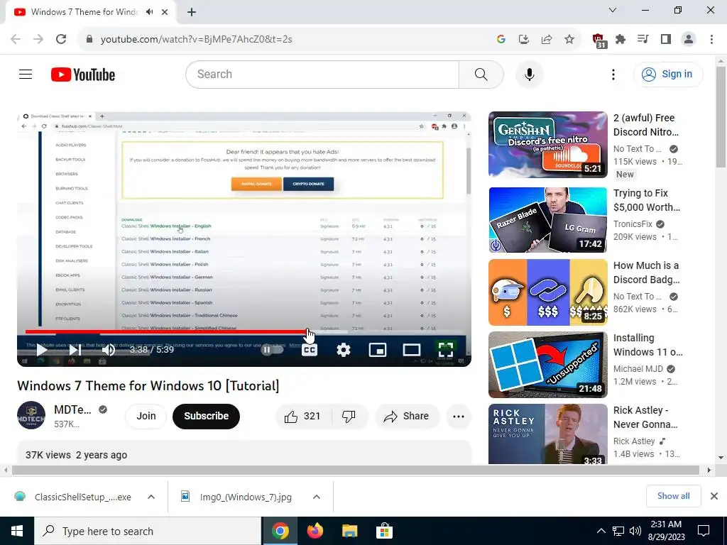Viewport: 727px width, 545px height.
Task: Click the search magnifier button
Action: pyautogui.click(x=481, y=74)
